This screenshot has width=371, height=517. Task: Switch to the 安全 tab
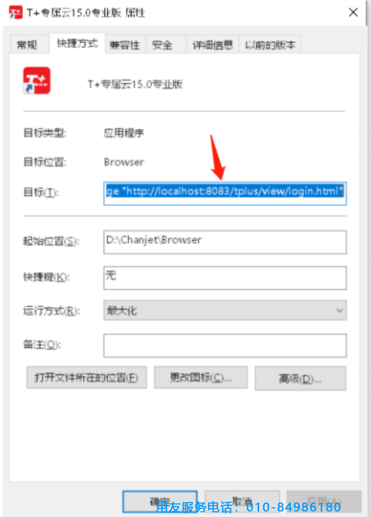(x=162, y=44)
